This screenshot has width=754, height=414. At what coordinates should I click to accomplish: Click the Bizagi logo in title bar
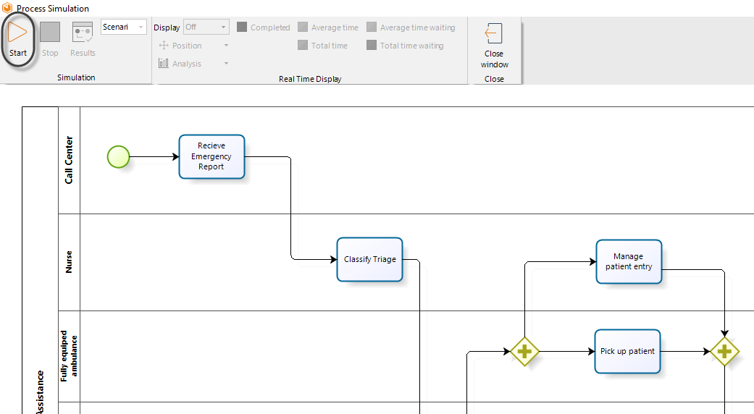[7, 8]
